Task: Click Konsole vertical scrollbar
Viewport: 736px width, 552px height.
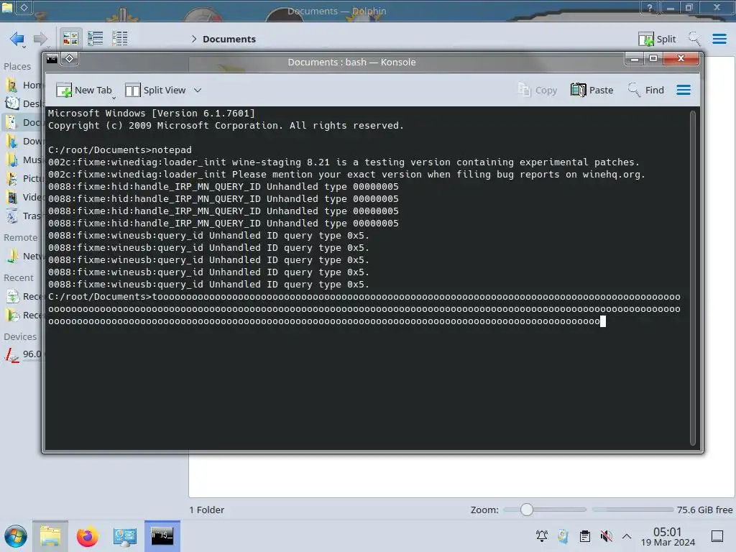Action: coord(693,278)
